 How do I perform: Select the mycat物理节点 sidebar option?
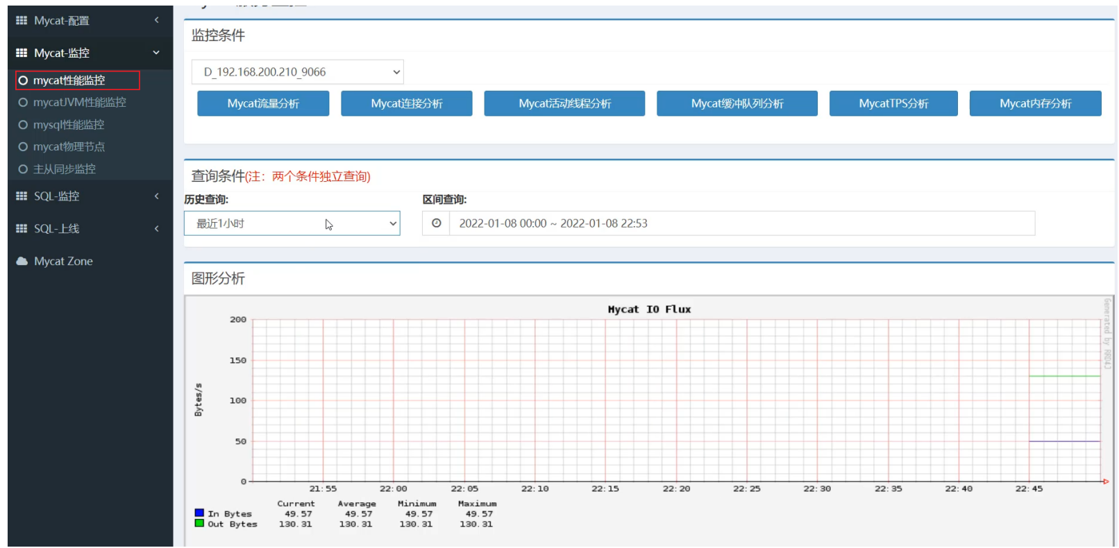point(69,147)
